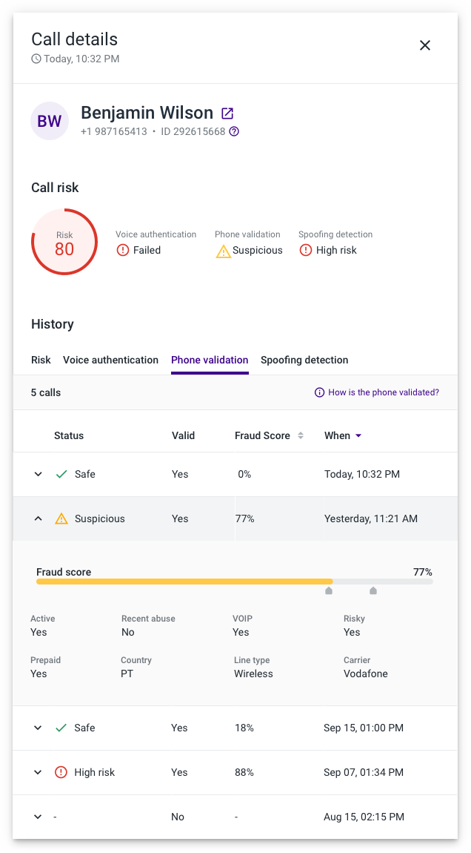
Task: Open the Risk history tab
Action: 41,360
